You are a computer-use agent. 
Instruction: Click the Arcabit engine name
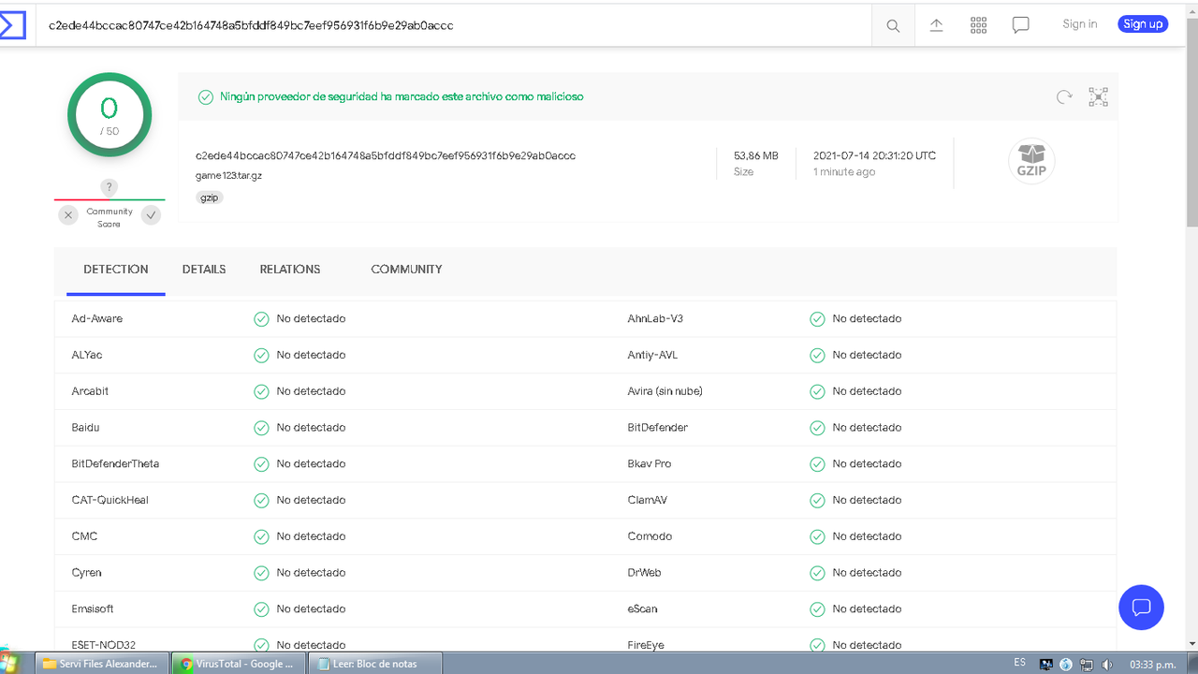coord(90,391)
